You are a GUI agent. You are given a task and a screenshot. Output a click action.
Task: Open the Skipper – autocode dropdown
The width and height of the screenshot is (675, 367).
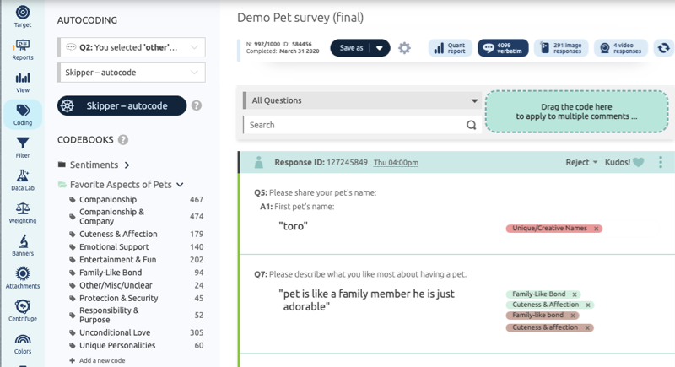click(x=132, y=73)
